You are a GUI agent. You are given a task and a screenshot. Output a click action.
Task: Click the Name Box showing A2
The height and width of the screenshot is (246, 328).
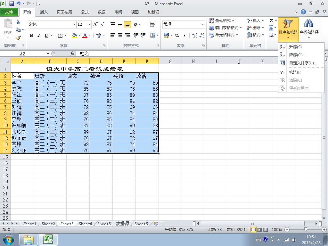coord(23,54)
